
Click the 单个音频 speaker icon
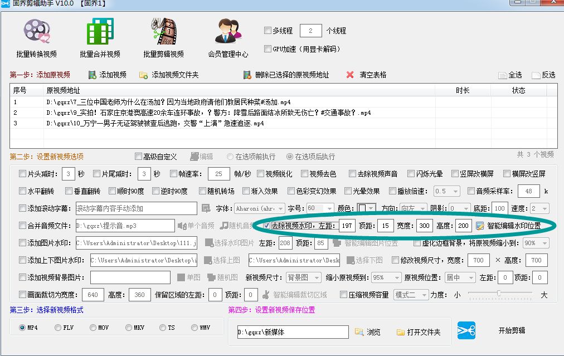(182, 226)
